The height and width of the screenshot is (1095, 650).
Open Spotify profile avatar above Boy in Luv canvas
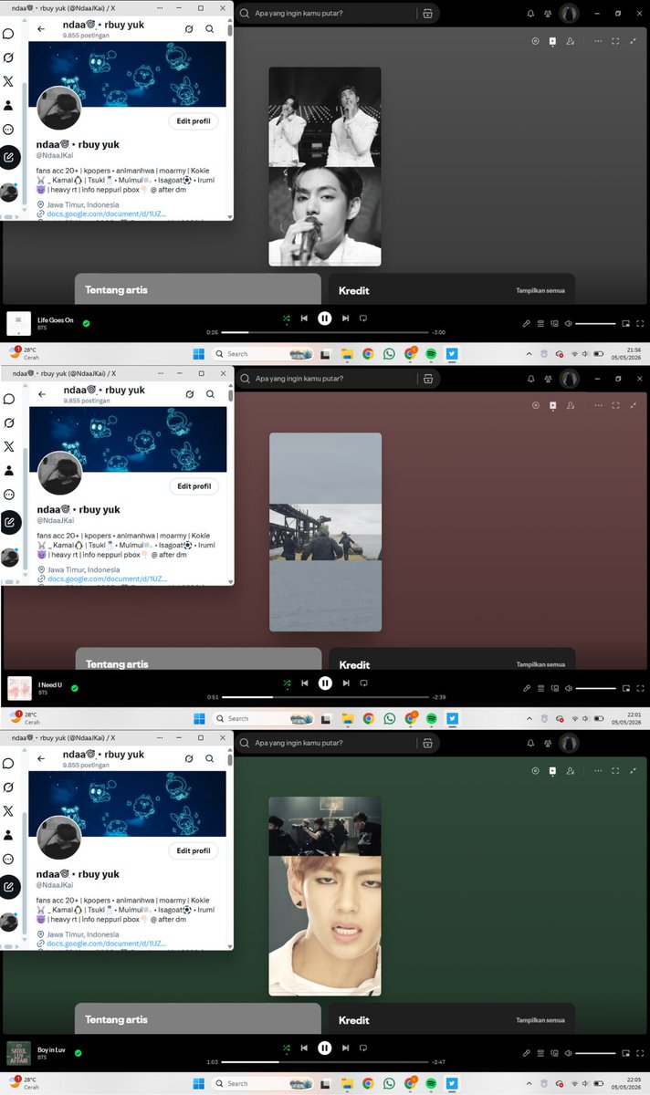(x=570, y=743)
